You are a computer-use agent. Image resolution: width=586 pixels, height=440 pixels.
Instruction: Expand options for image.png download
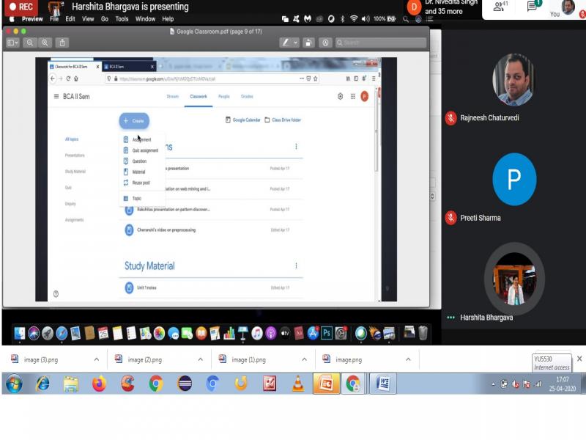(409, 359)
